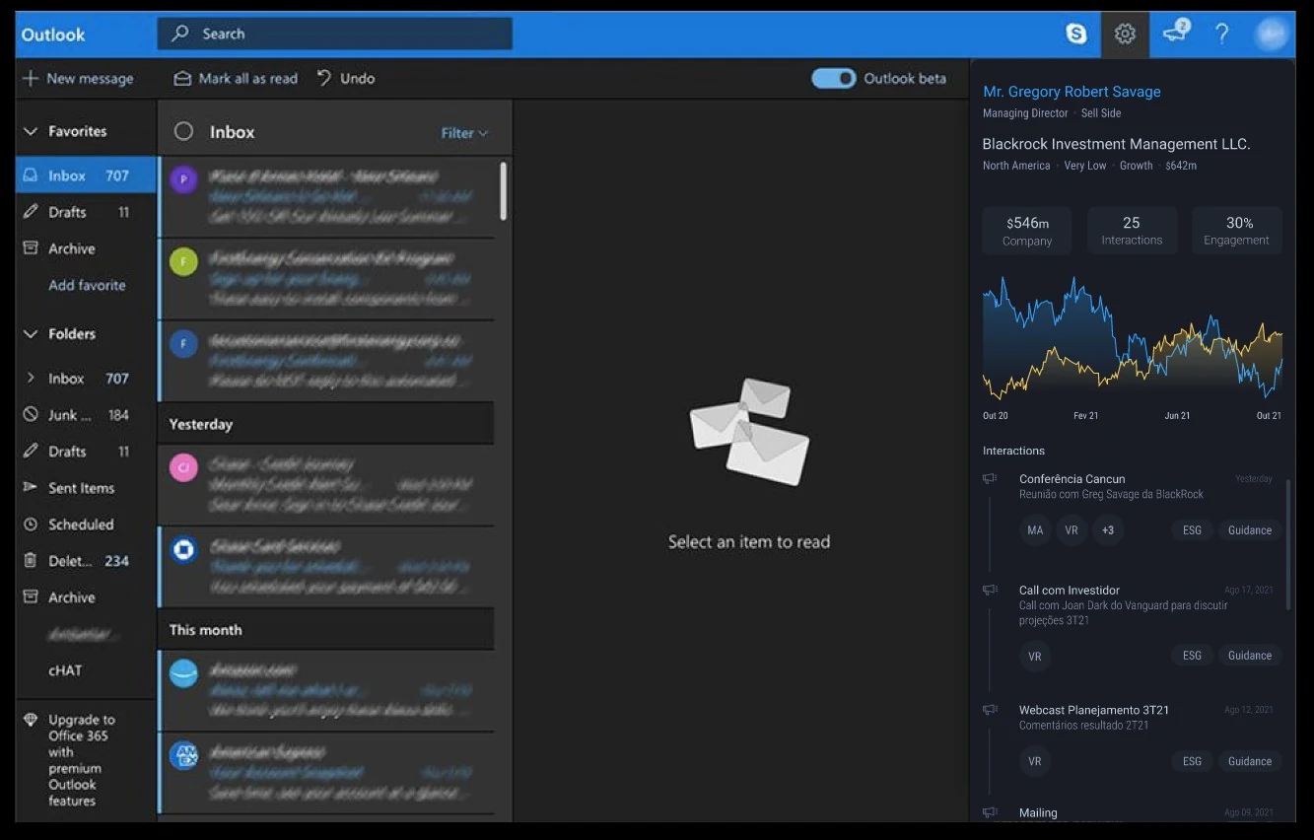Click the Favorites Inbox bell icon

31,175
